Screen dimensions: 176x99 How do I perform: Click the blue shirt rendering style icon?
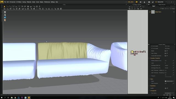(x=5, y=17)
